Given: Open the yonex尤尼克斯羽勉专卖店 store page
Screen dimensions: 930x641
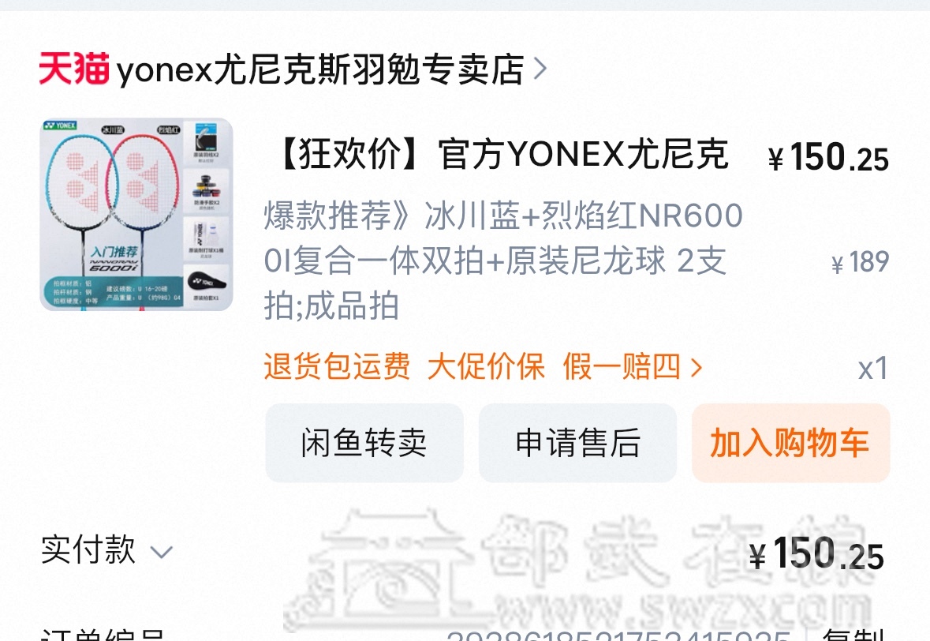Looking at the screenshot, I should (320, 69).
